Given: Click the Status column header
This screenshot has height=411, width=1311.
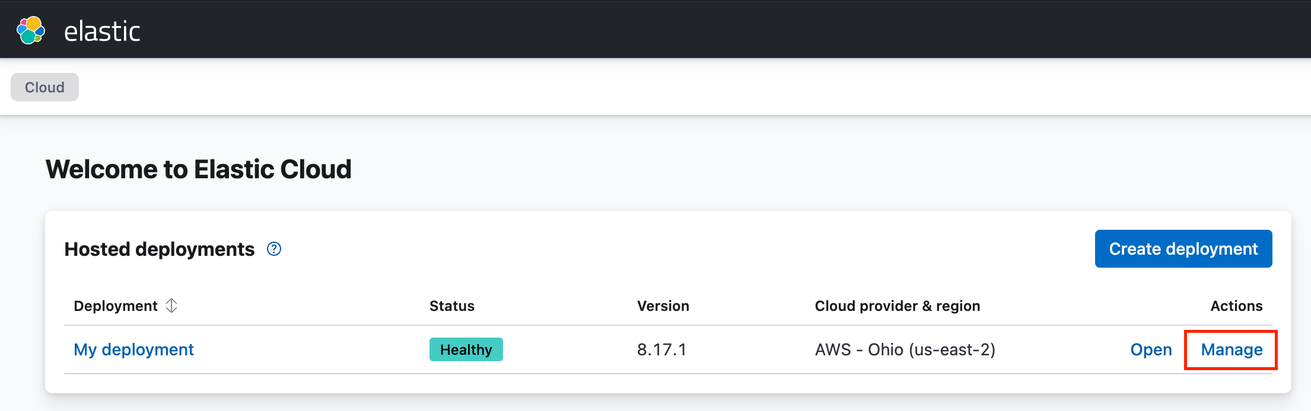Looking at the screenshot, I should [452, 306].
